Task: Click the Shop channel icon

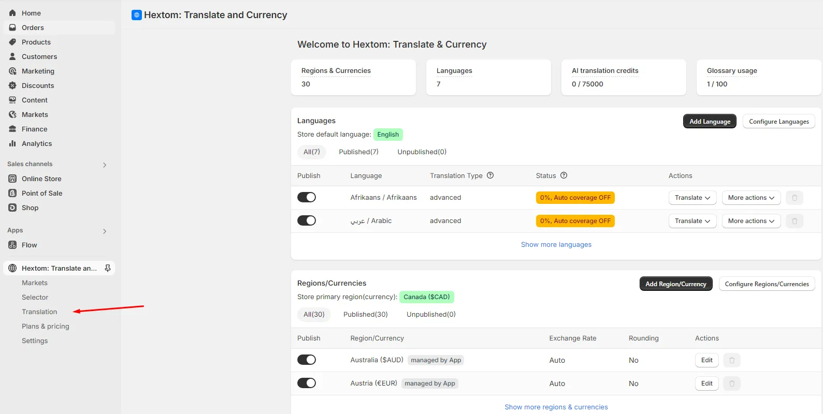Action: tap(12, 208)
